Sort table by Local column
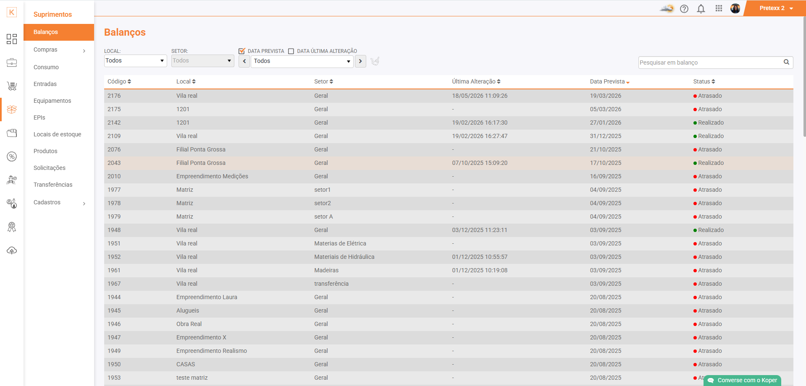Screen dimensions: 806x386 (x=186, y=81)
